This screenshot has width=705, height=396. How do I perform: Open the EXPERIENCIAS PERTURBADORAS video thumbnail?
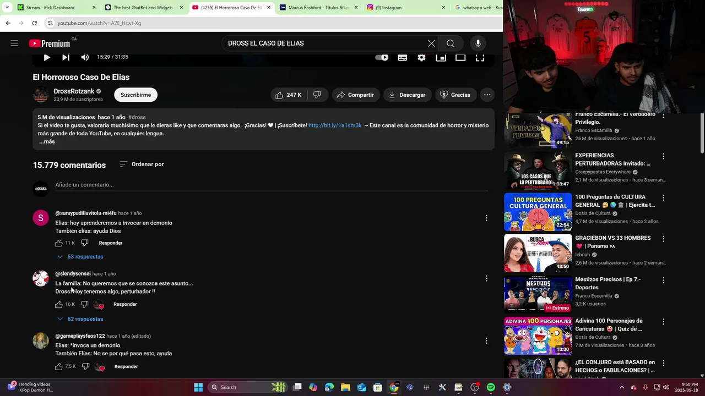(x=538, y=170)
